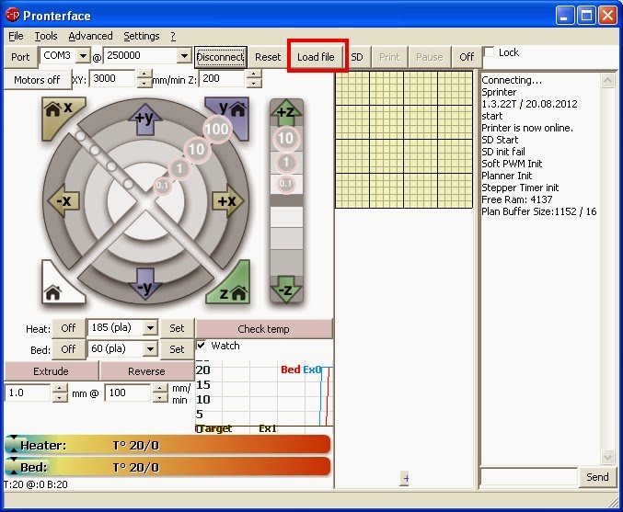623x512 pixels.
Task: Open the 250000 baud rate dropdown
Action: pyautogui.click(x=184, y=55)
